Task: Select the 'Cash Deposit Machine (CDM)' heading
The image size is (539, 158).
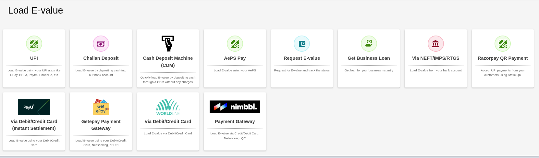Action: pos(168,62)
